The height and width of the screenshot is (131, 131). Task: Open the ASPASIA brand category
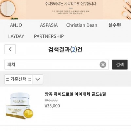click(49, 25)
